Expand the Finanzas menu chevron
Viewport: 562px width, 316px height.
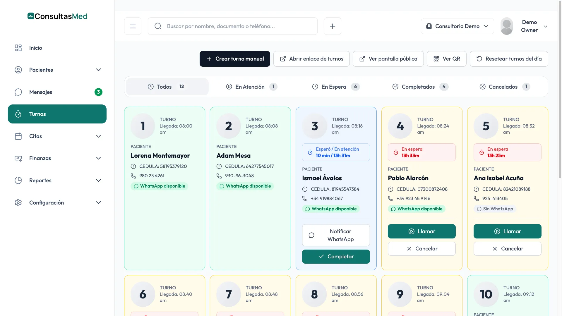(98, 158)
